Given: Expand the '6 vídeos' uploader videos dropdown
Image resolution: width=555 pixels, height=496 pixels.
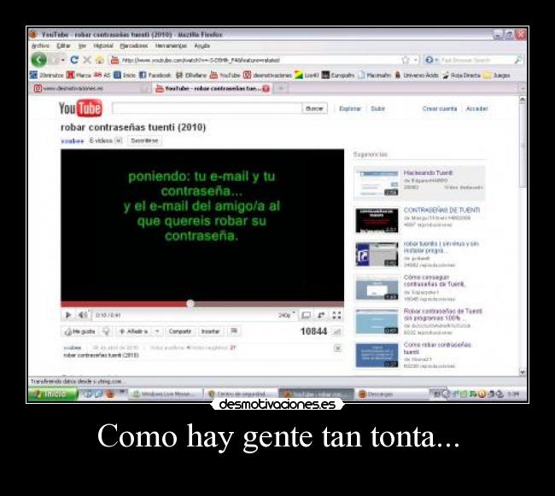Looking at the screenshot, I should click(x=119, y=141).
